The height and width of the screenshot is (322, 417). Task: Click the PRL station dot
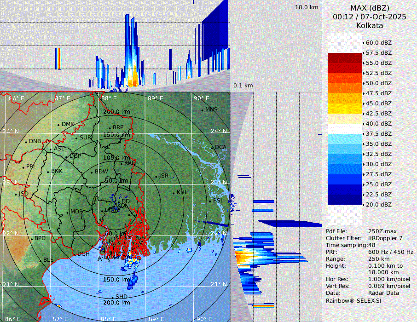(23, 167)
